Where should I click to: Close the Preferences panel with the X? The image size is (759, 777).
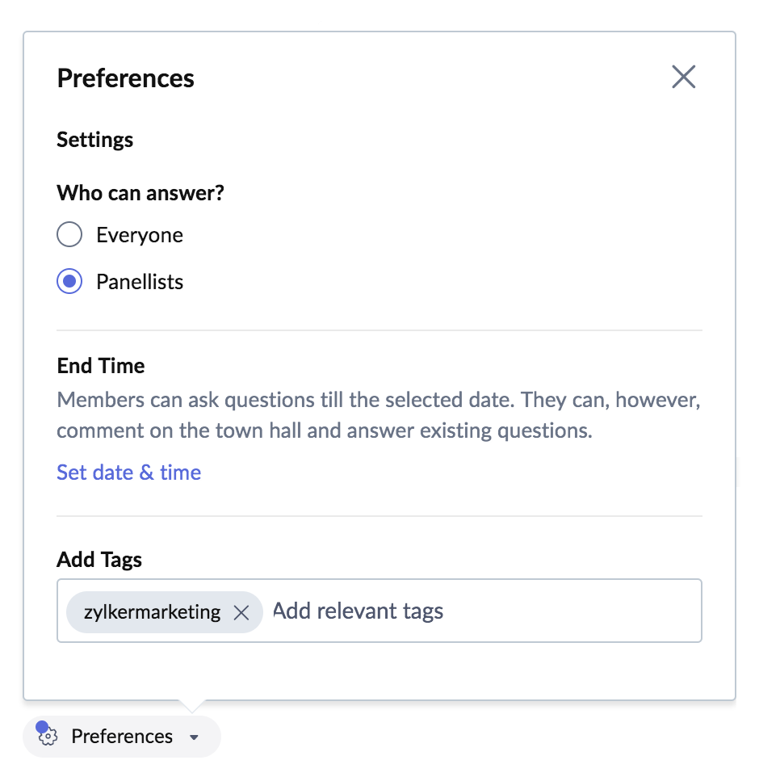683,78
